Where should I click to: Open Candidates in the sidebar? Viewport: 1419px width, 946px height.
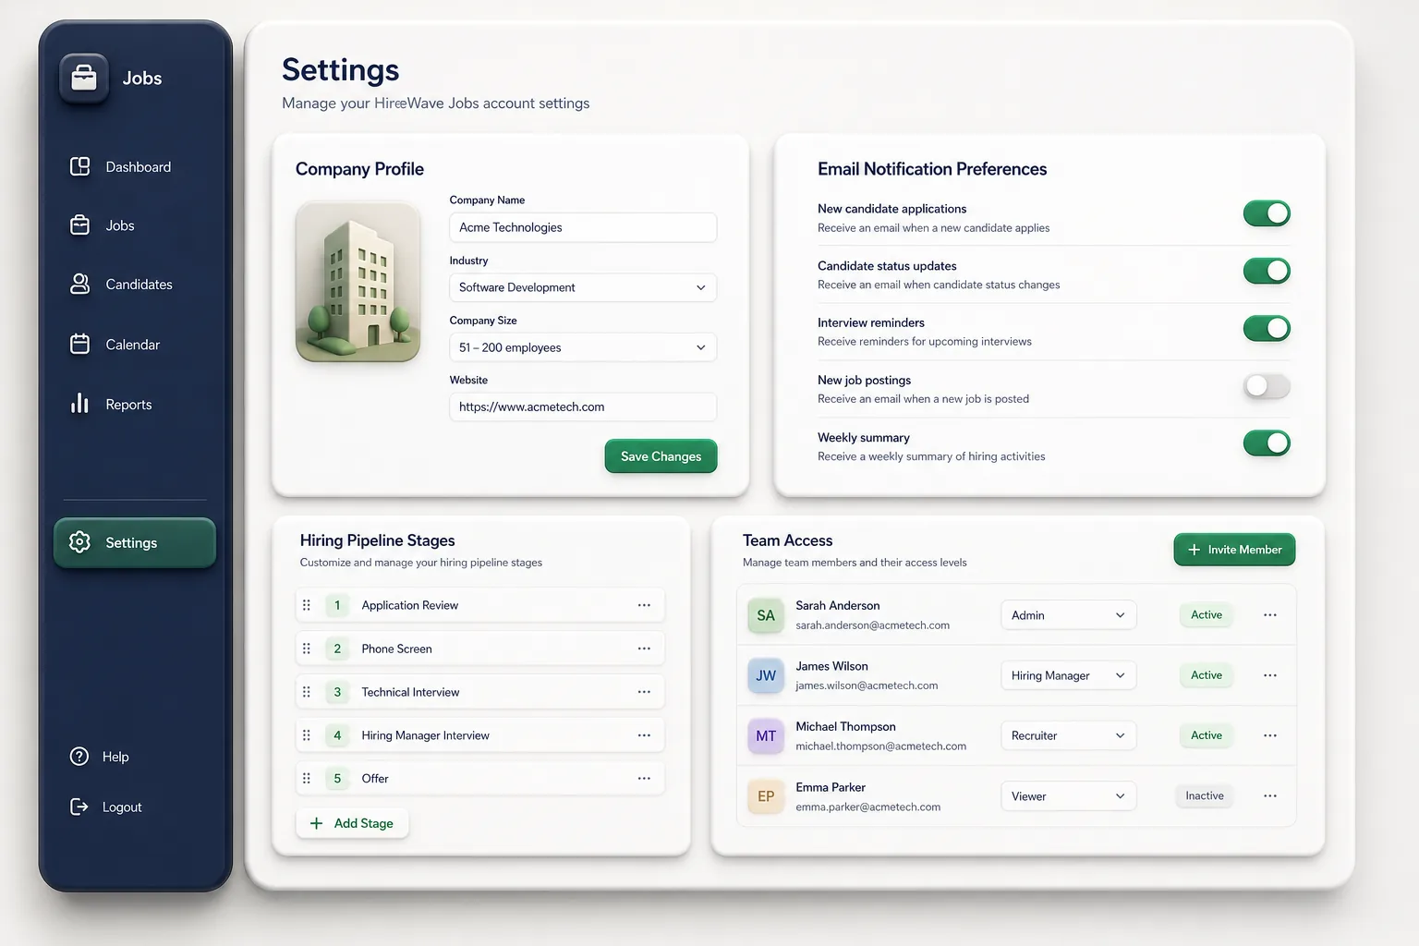click(122, 285)
